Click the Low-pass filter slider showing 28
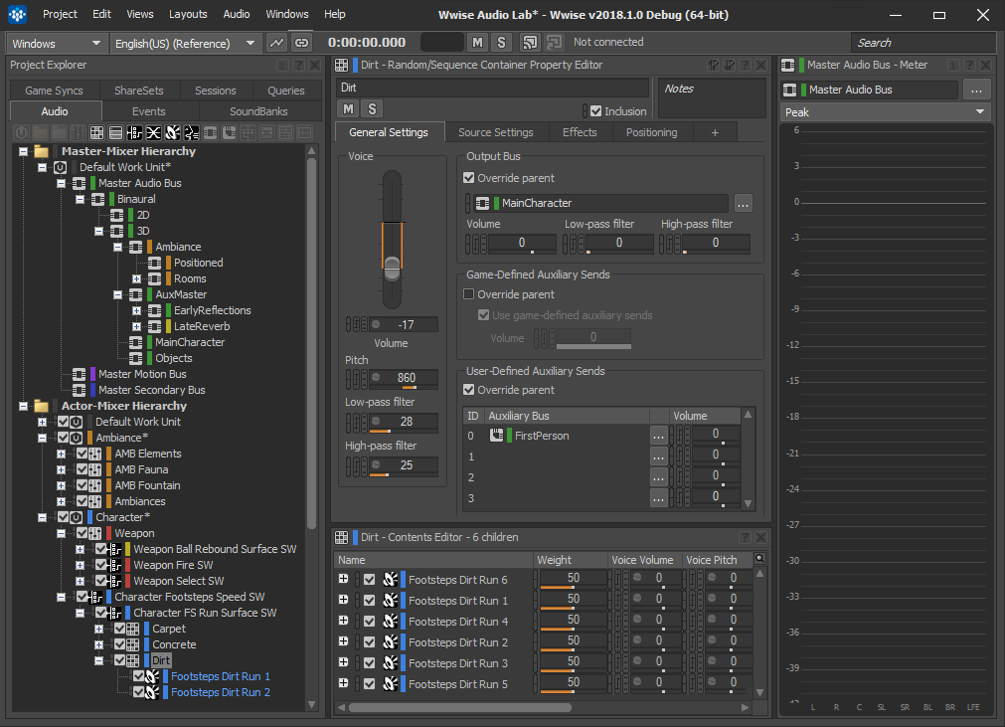 pos(404,422)
